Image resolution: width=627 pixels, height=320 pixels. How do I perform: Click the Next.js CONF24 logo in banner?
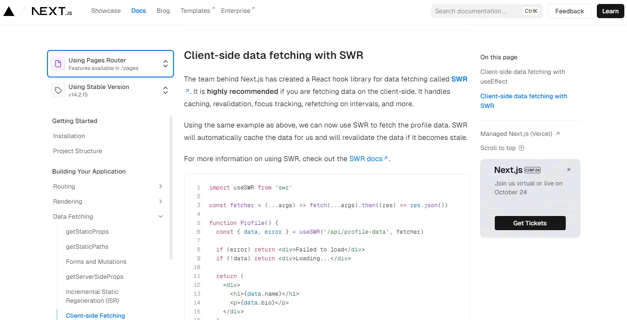pos(517,170)
